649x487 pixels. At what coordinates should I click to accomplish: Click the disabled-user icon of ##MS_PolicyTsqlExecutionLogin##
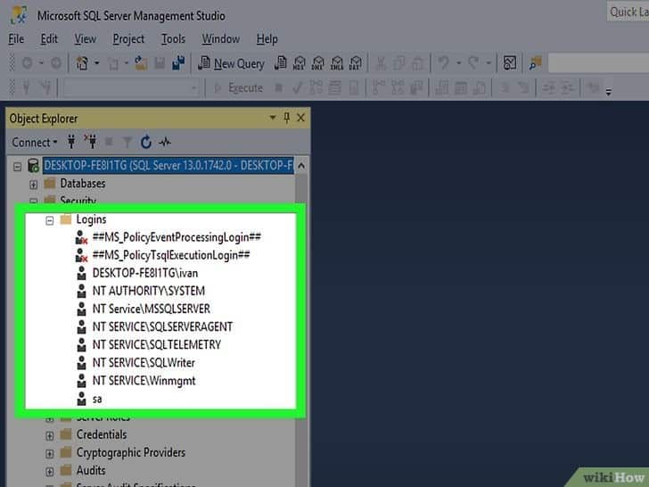81,255
